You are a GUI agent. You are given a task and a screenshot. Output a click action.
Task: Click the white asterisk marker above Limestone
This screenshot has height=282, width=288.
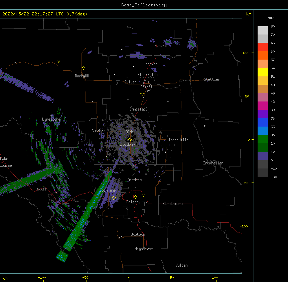pyautogui.click(x=51, y=116)
